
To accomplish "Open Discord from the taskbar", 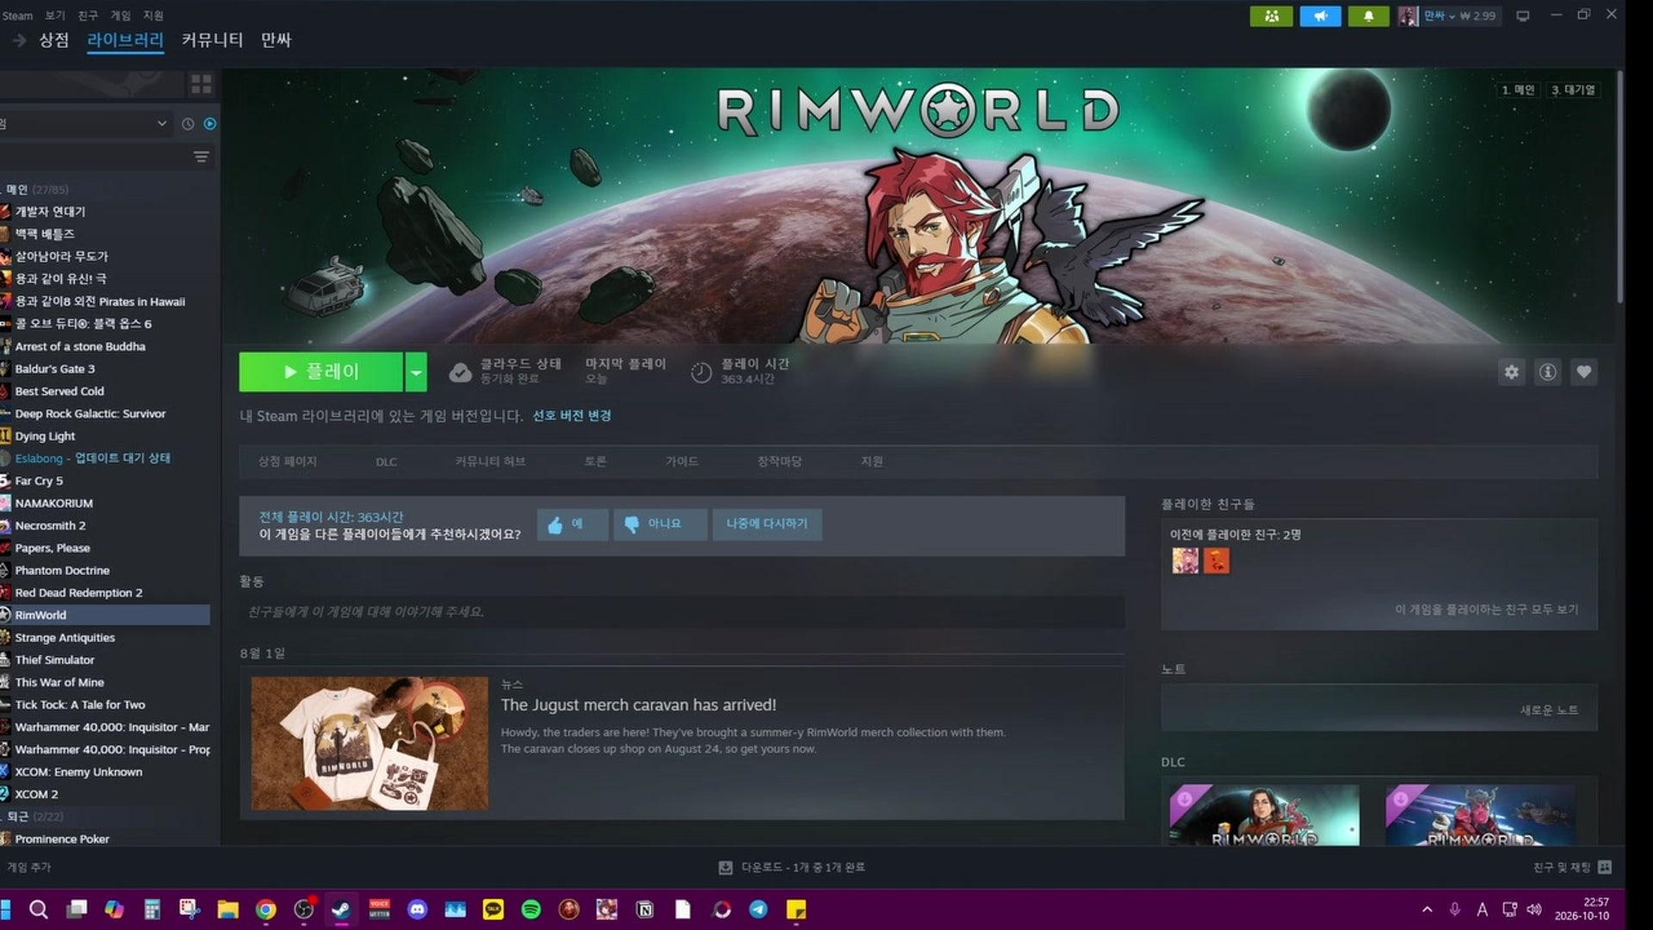I will coord(418,909).
